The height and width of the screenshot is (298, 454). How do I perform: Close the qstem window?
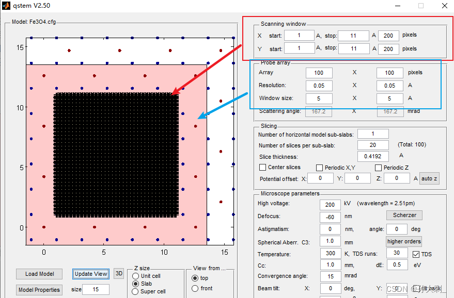[x=445, y=6]
